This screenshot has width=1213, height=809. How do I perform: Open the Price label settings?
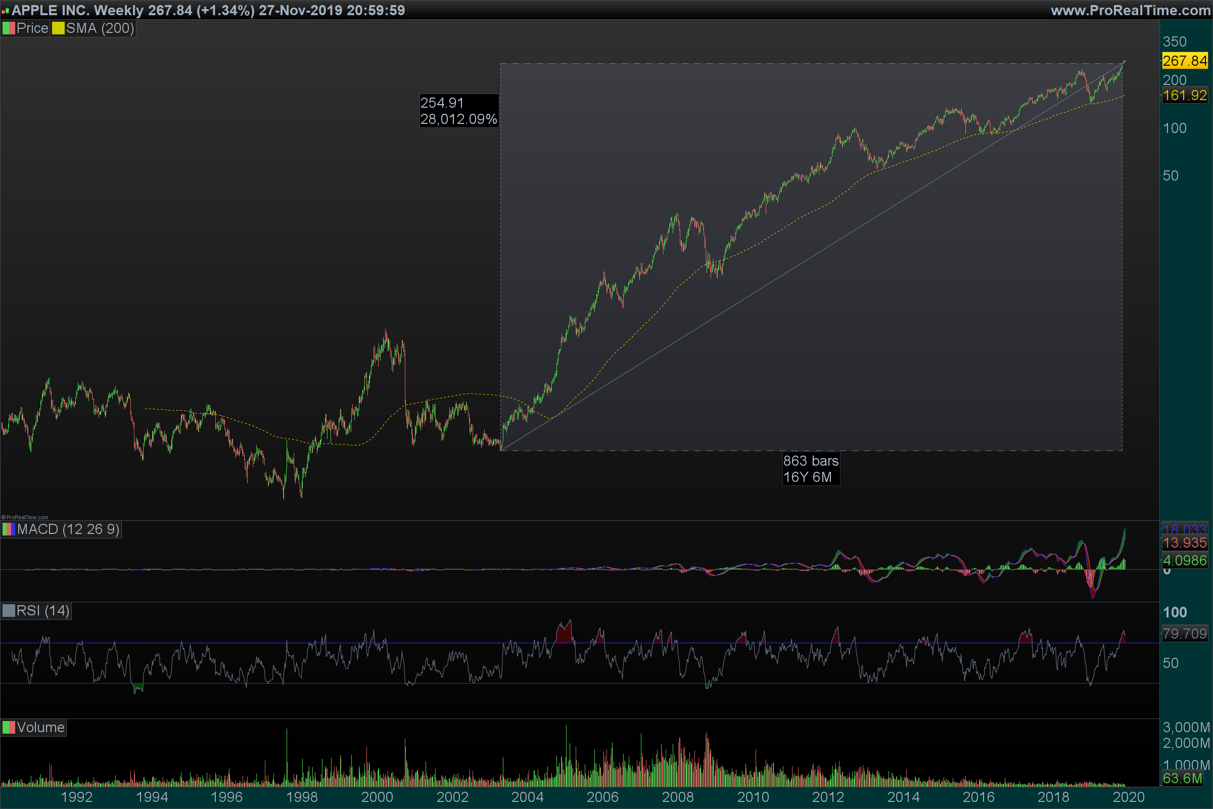click(32, 28)
